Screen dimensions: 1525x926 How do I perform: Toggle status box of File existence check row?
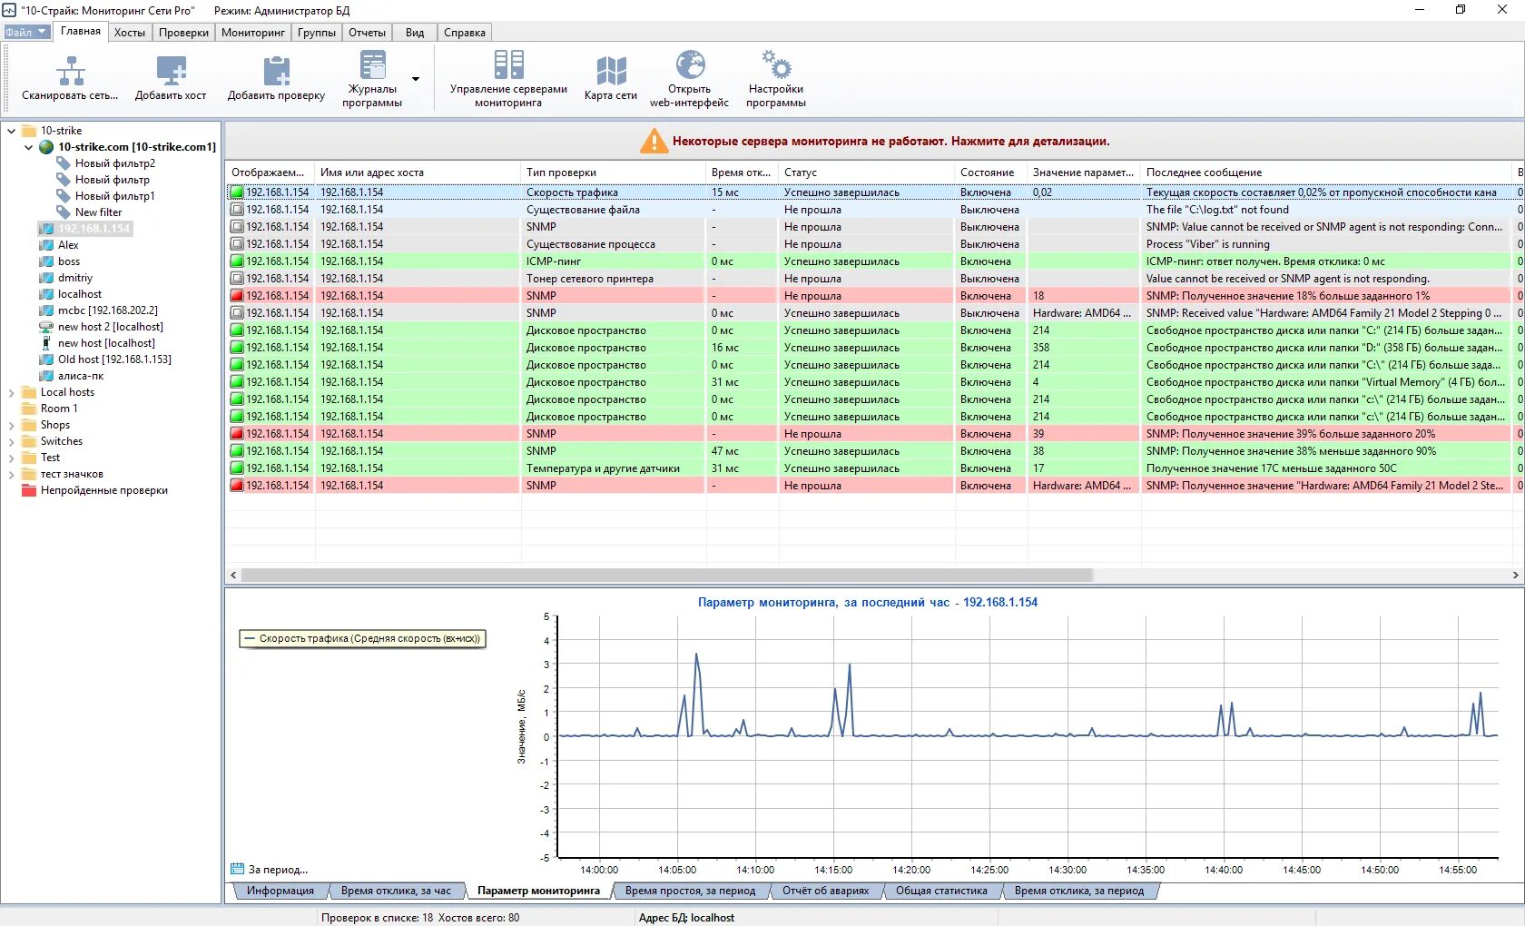(x=237, y=210)
